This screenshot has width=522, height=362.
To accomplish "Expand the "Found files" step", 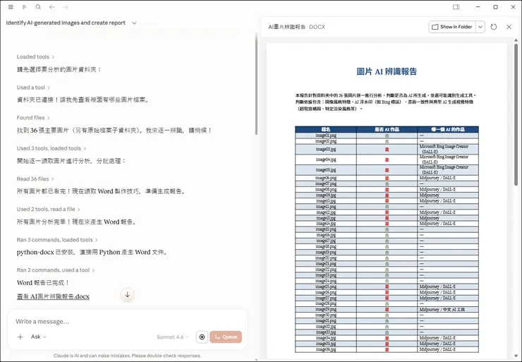I will [33, 118].
